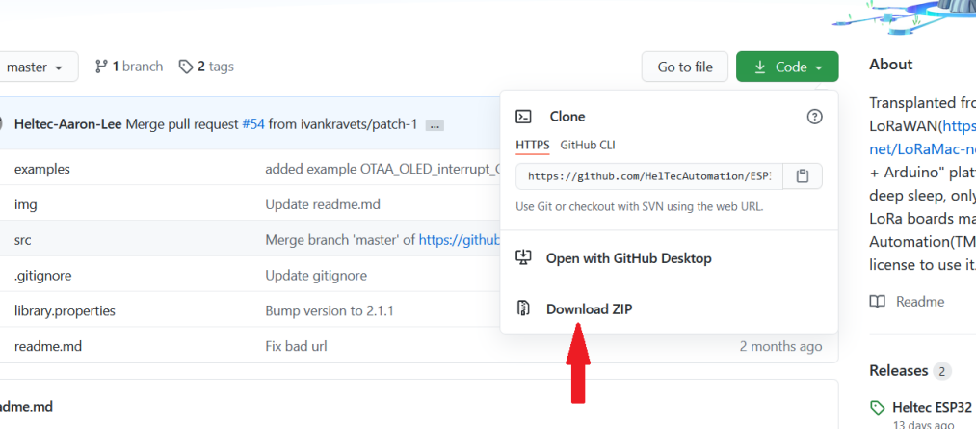This screenshot has width=976, height=429.
Task: Click the copy URL clipboard icon
Action: [803, 176]
